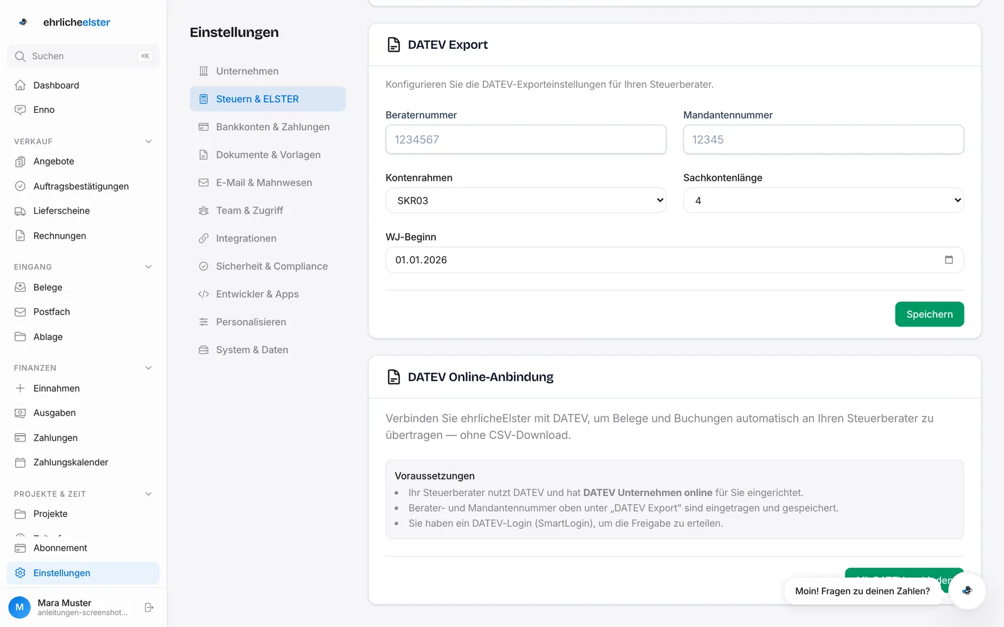Click the Ablage folder icon
This screenshot has width=1004, height=627.
[x=20, y=337]
